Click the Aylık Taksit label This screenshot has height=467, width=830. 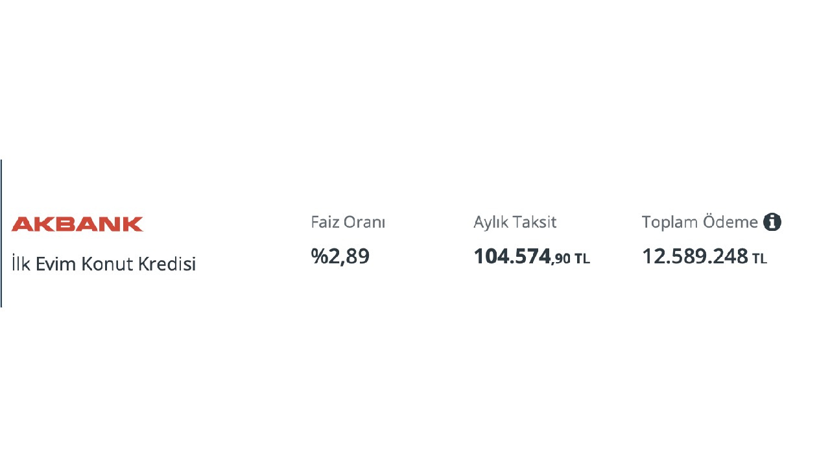coord(515,222)
